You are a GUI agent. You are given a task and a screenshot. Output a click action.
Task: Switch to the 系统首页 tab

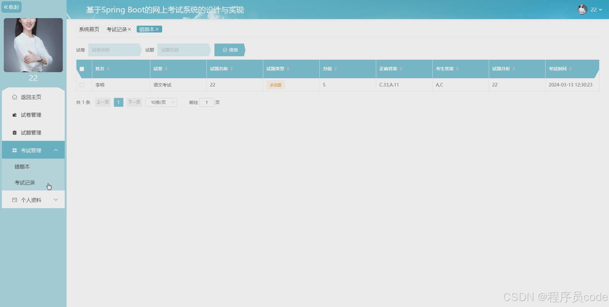(89, 29)
